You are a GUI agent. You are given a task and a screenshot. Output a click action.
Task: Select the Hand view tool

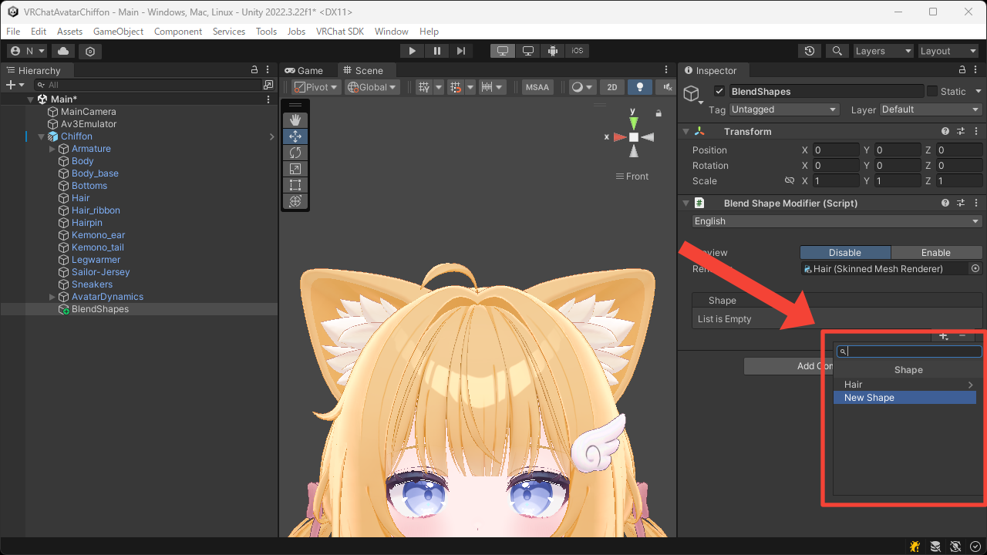[295, 120]
